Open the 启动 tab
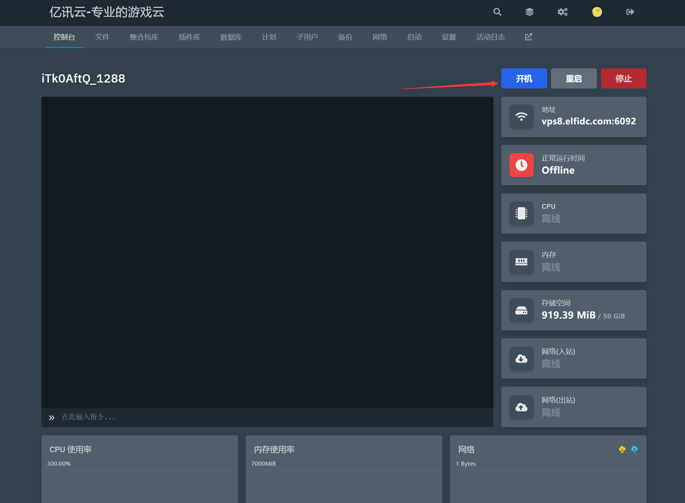Viewport: 685px width, 503px height. (414, 37)
